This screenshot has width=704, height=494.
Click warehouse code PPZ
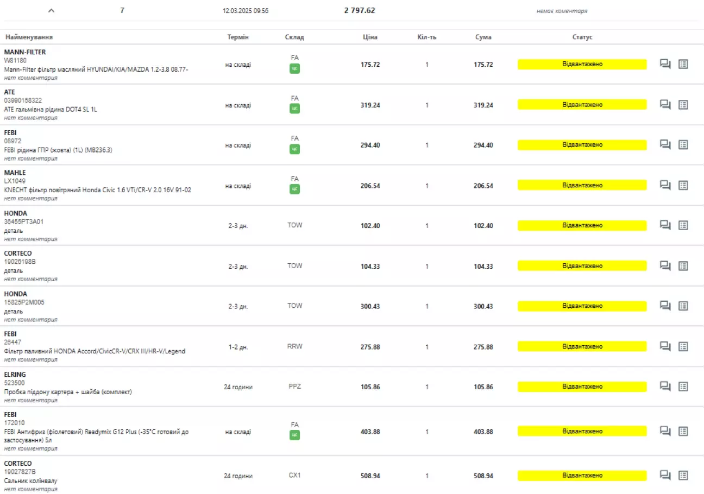click(x=294, y=387)
